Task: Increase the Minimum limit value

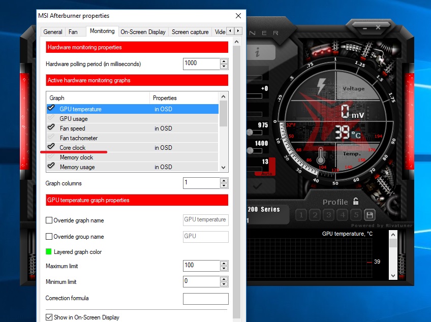Action: tap(224, 279)
